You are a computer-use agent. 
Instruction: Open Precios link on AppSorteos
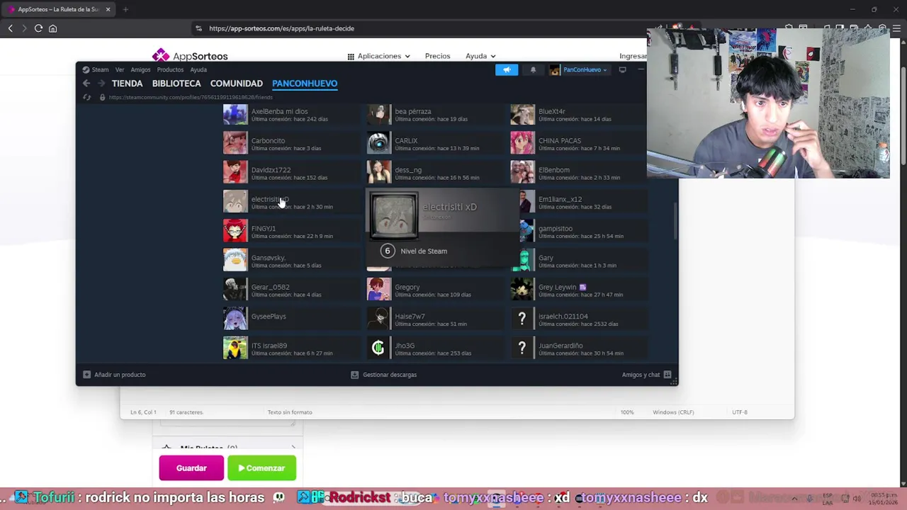tap(437, 56)
